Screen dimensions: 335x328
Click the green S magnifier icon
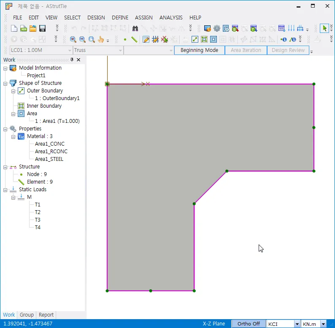pyautogui.click(x=235, y=28)
